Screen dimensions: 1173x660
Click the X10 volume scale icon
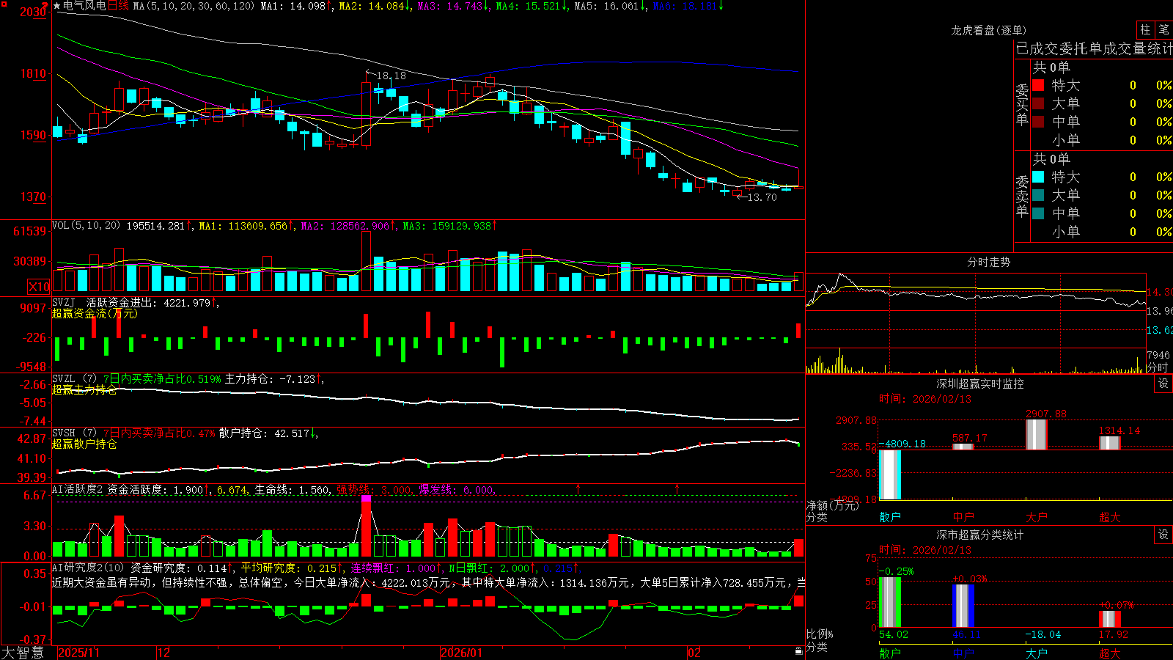(x=40, y=287)
